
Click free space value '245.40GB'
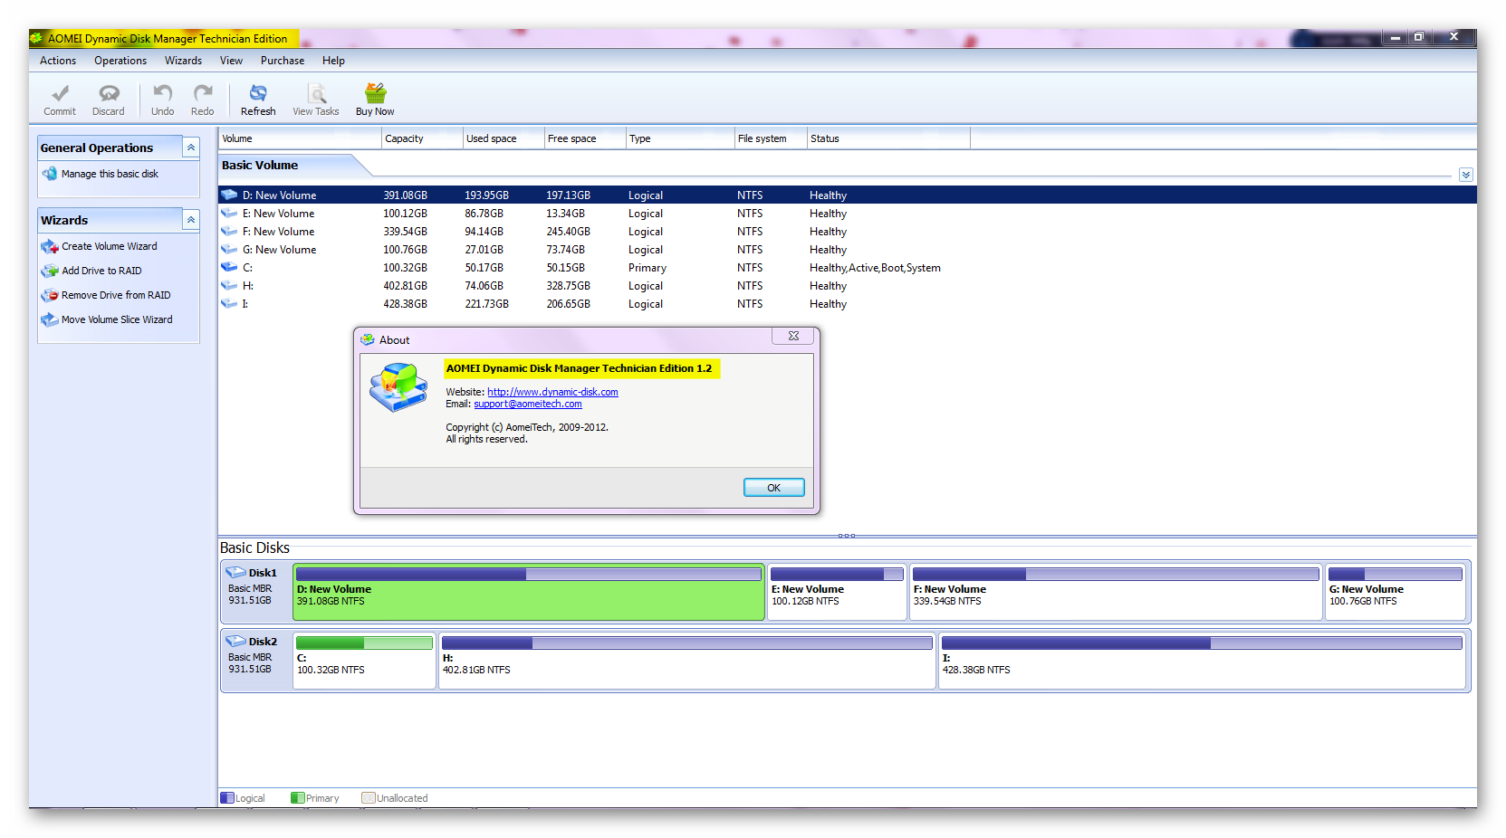(568, 232)
